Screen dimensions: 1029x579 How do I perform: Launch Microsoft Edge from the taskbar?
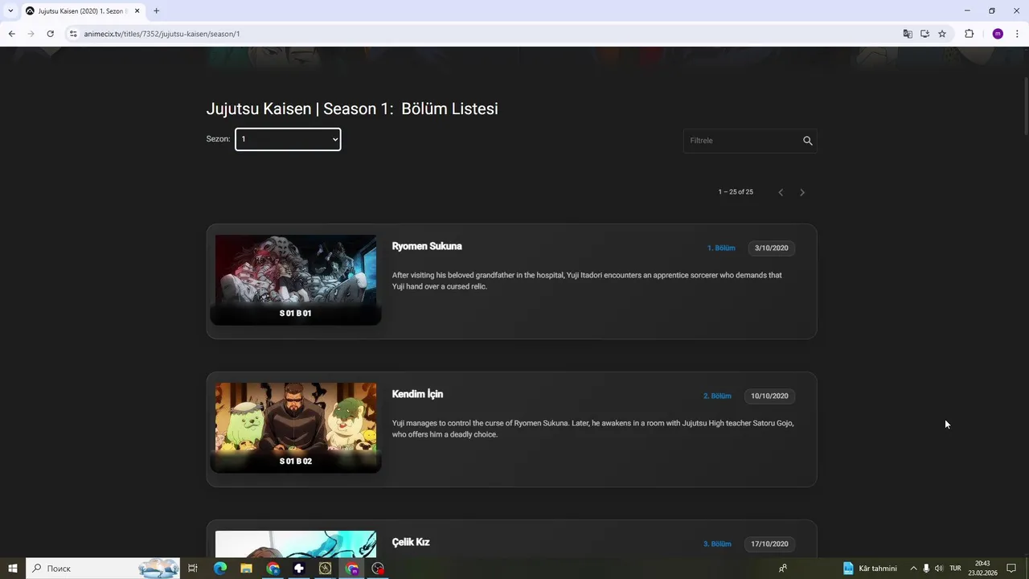pyautogui.click(x=219, y=569)
